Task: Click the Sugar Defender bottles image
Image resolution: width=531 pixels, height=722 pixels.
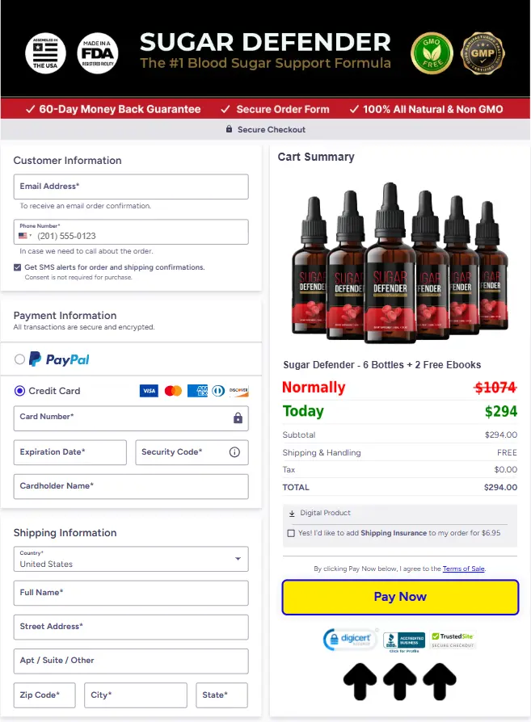Action: coord(399,262)
